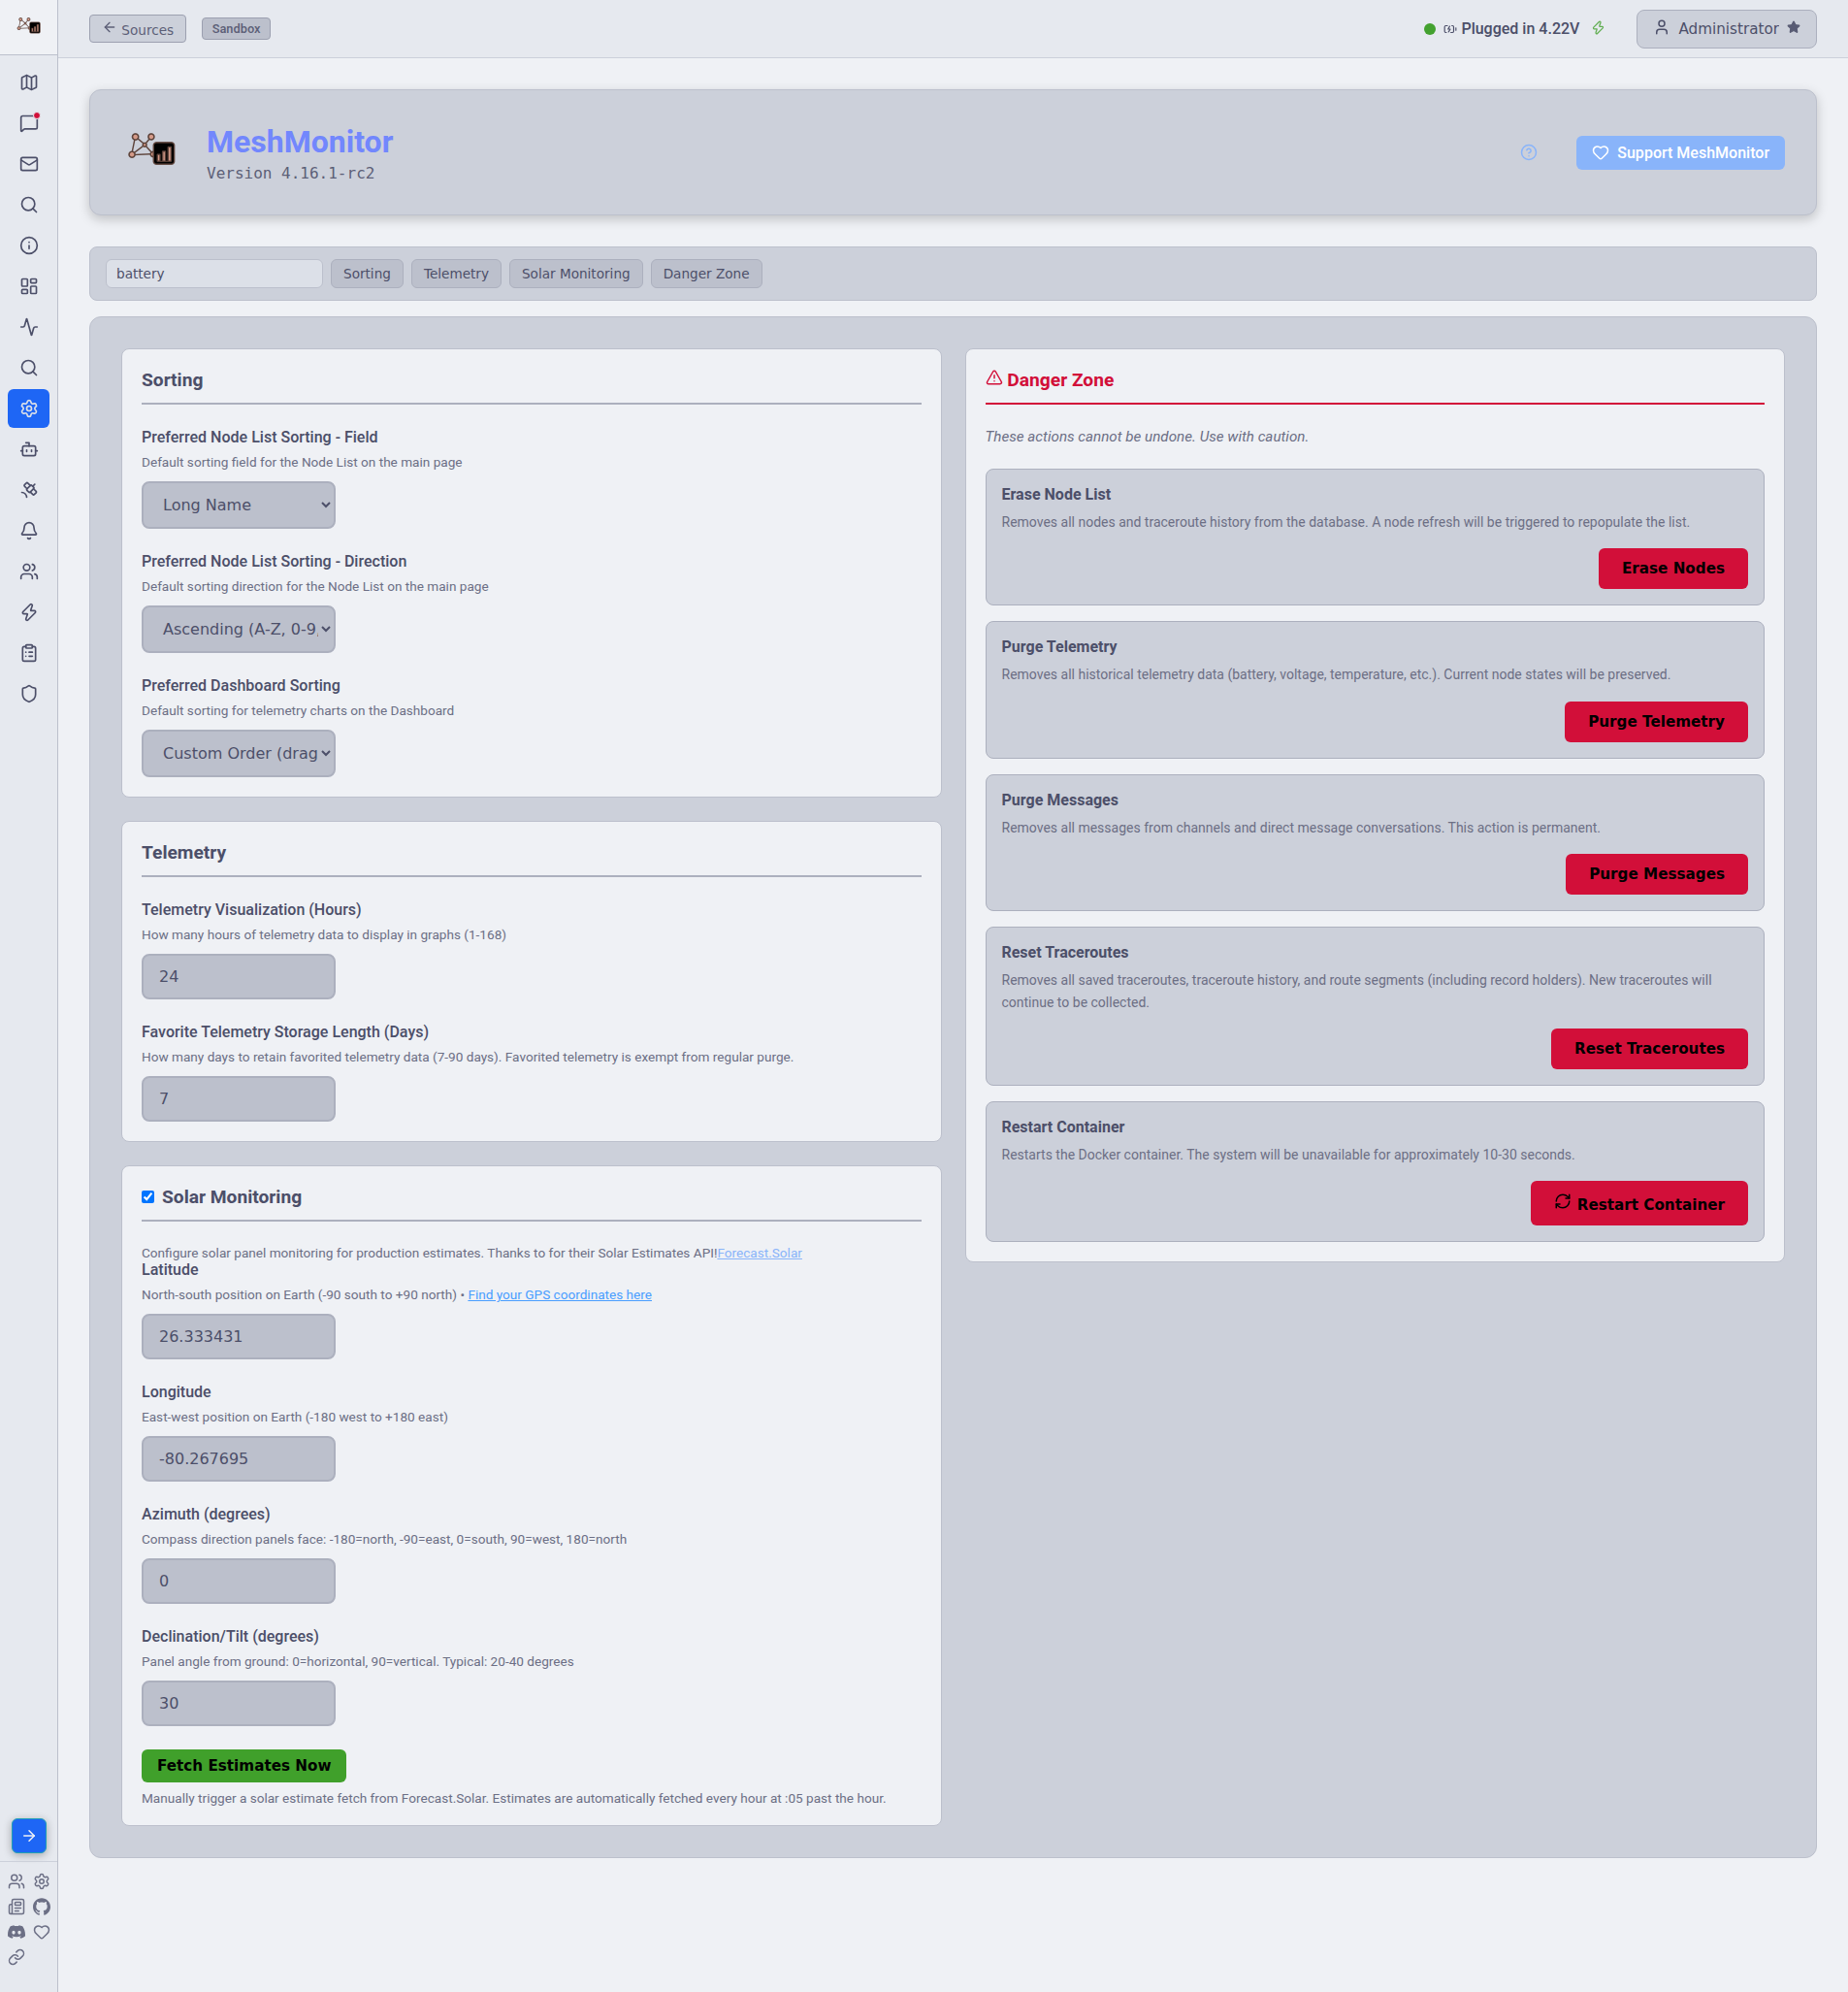This screenshot has width=1848, height=1992.
Task: Click the Plugged in 4.22V status text
Action: click(1520, 29)
